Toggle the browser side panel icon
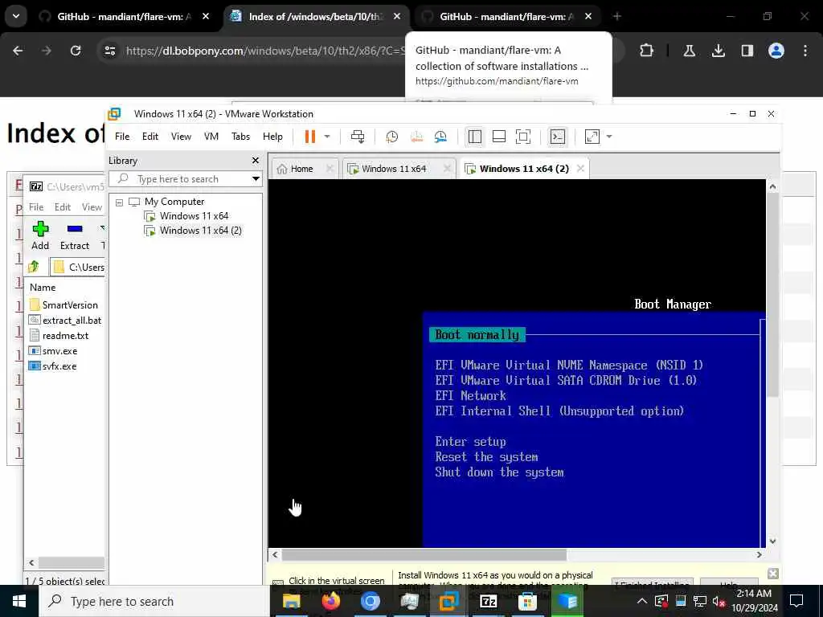823x617 pixels. [747, 51]
